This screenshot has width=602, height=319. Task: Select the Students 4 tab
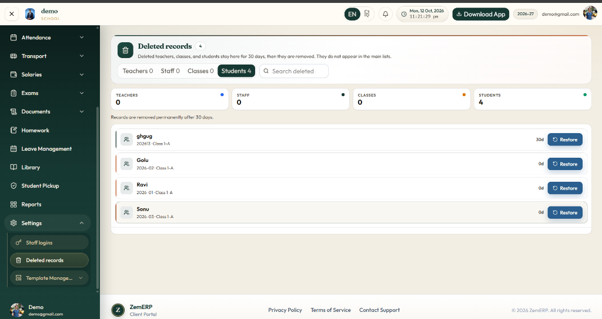[236, 71]
